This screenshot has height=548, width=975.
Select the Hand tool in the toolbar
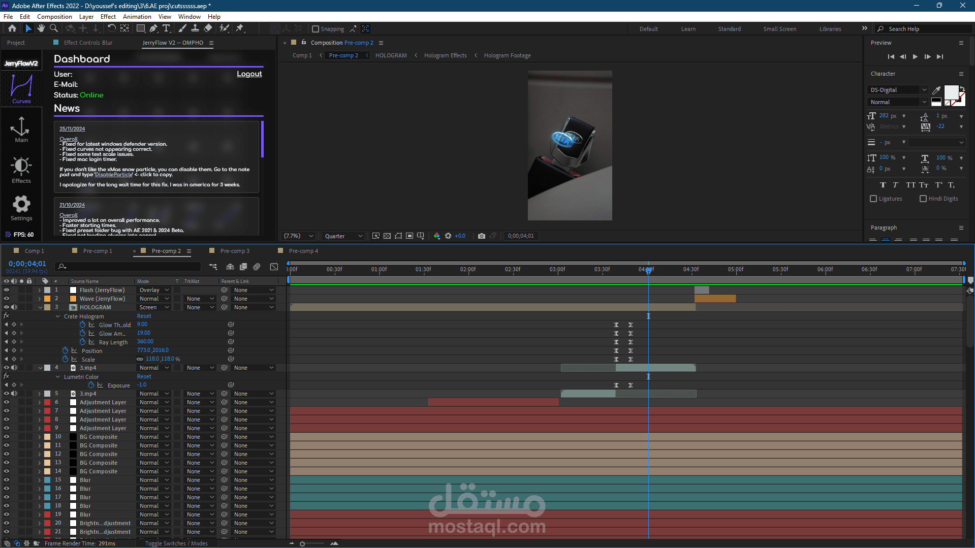41,28
